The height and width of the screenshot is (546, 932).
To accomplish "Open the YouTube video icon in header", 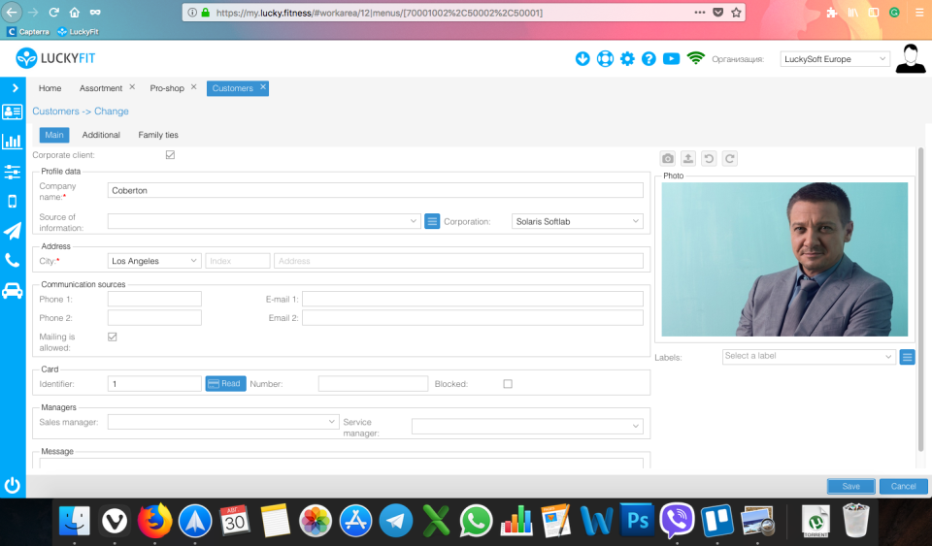I will click(x=671, y=59).
